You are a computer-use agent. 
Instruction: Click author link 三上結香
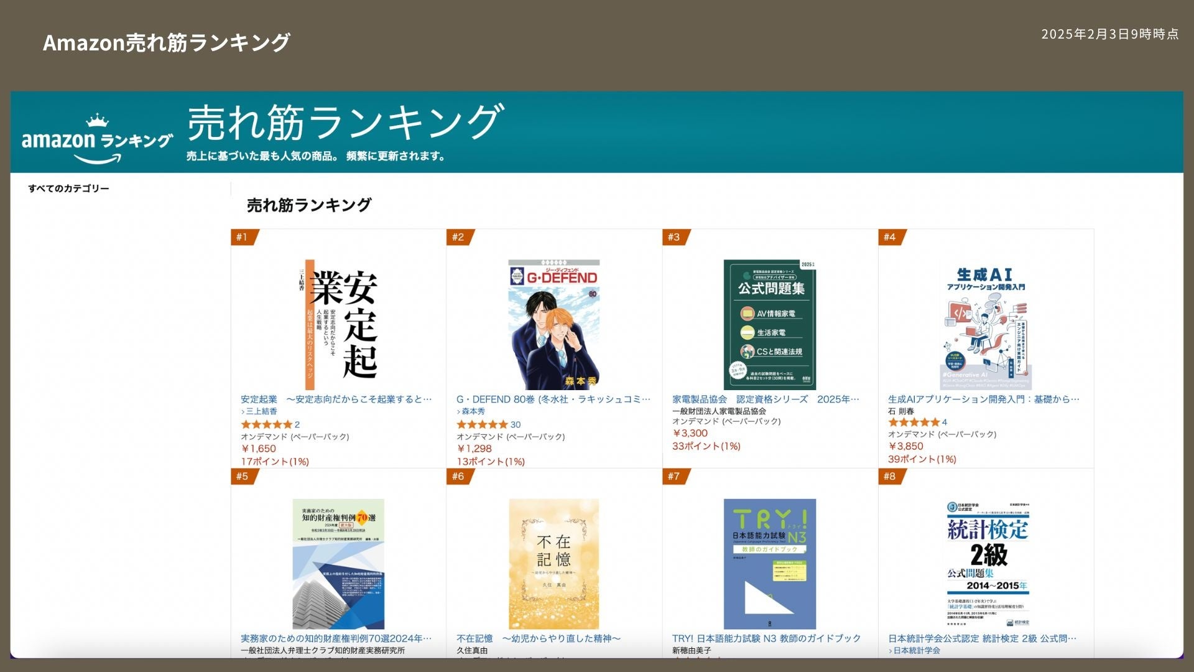coord(261,411)
